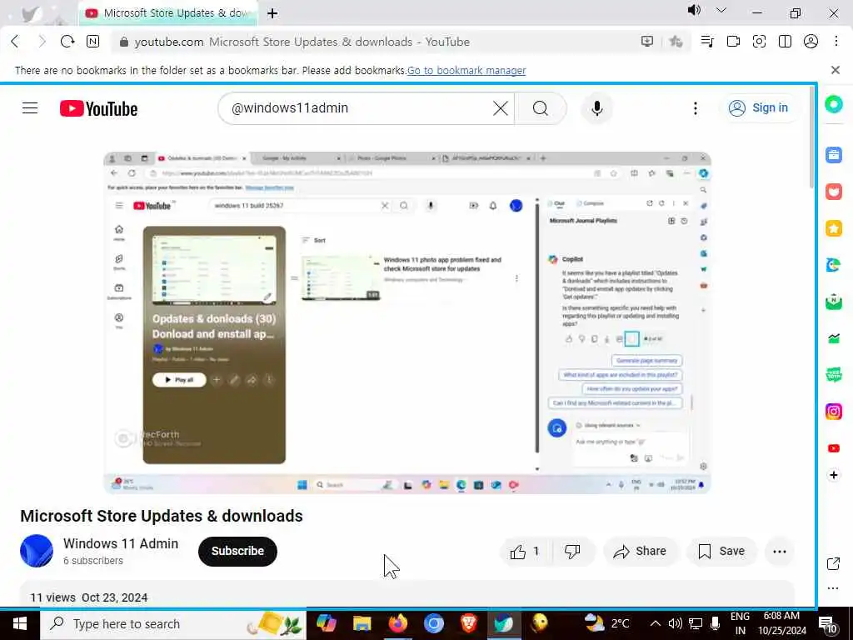Viewport: 853px width, 640px height.
Task: Reload the current page
Action: pos(67,42)
